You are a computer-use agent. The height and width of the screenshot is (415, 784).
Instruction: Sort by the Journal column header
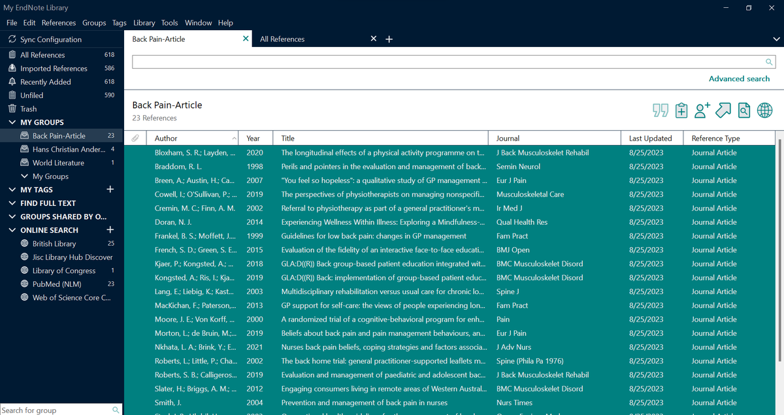tap(555, 139)
